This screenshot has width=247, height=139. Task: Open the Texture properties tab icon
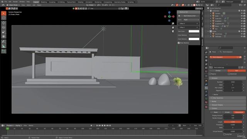pyautogui.click(x=206, y=107)
